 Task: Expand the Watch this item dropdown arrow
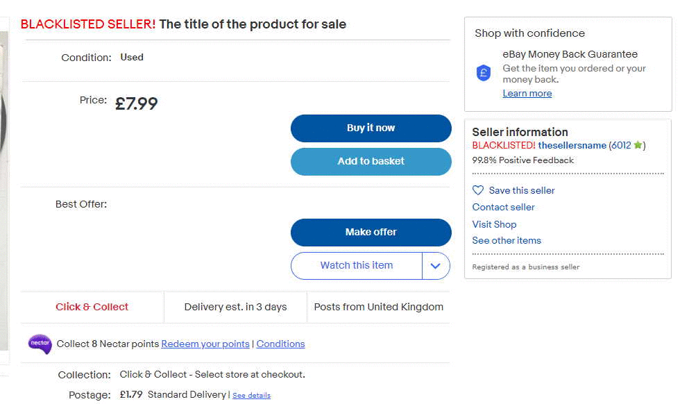point(436,266)
